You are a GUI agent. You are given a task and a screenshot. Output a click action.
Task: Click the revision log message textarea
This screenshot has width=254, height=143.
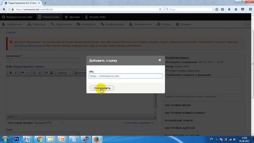click(x=203, y=85)
